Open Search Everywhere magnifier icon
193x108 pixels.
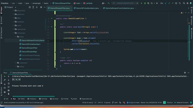click(184, 3)
